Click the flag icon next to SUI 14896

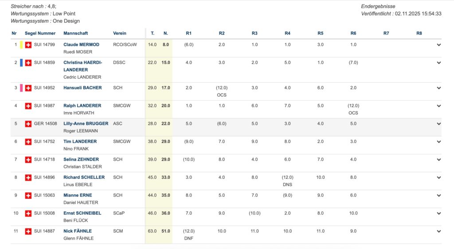(28, 178)
